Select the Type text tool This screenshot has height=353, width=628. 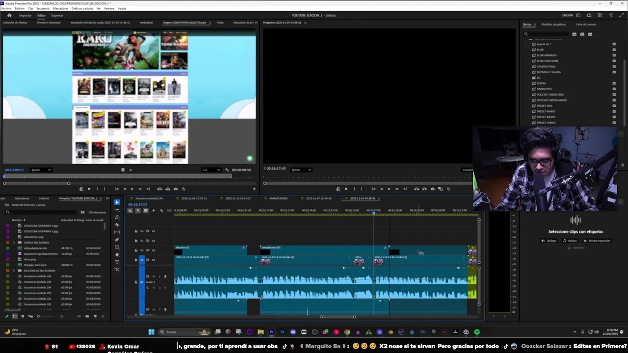[117, 262]
